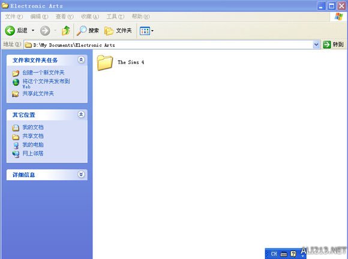Click The Sims 4 folder name
This screenshot has height=259, width=348.
point(131,62)
